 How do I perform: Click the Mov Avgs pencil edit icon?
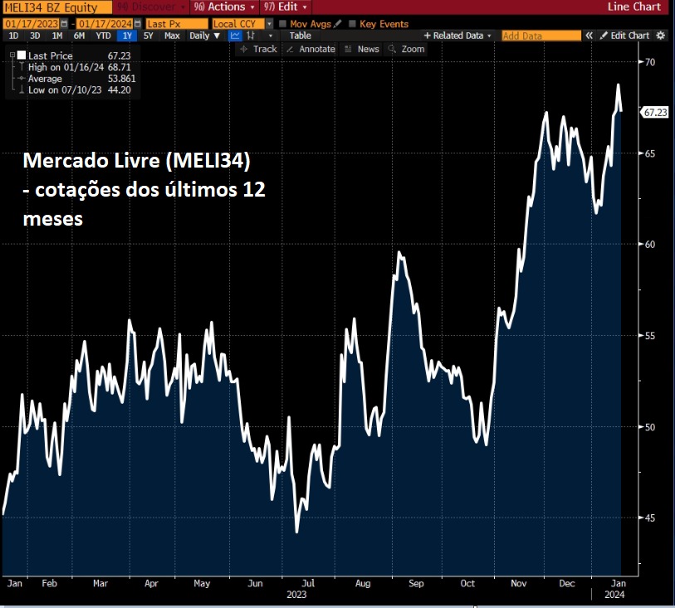coord(337,23)
